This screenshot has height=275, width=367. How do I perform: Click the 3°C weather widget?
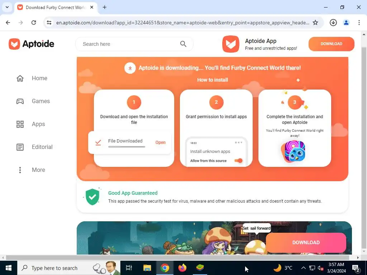(283, 268)
